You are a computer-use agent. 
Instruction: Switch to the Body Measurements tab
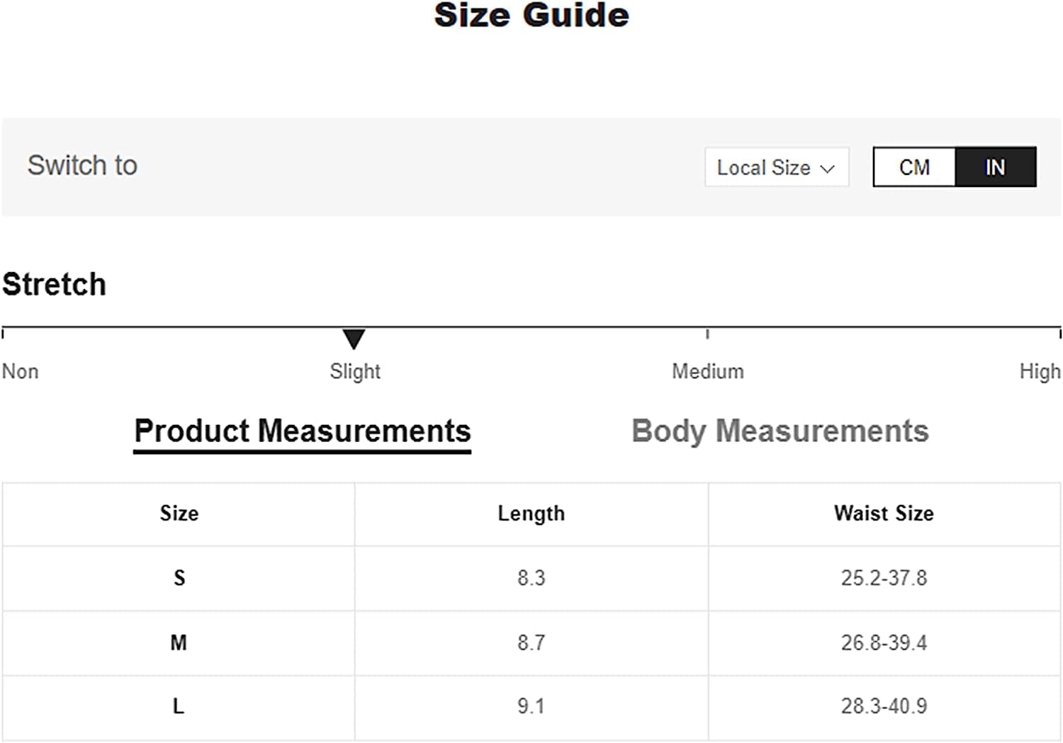pos(780,431)
